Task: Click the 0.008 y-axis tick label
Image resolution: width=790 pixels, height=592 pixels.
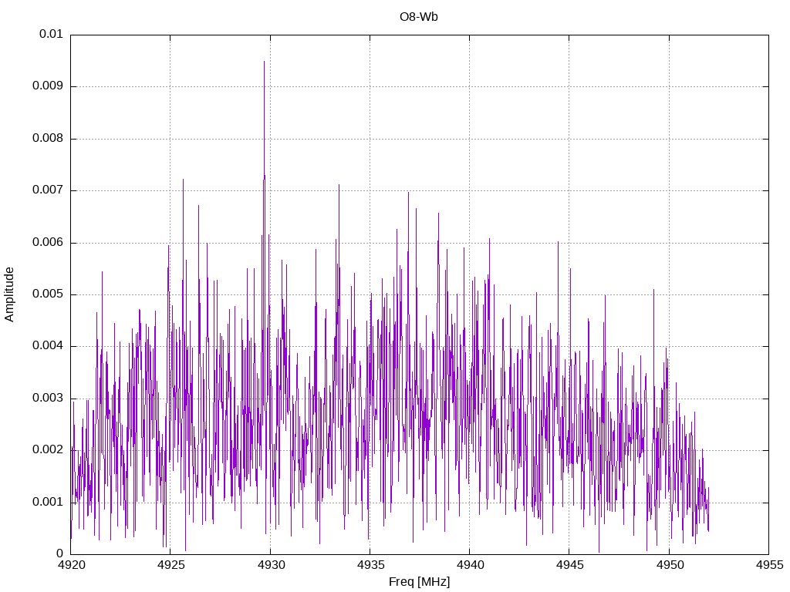Action: tap(48, 138)
